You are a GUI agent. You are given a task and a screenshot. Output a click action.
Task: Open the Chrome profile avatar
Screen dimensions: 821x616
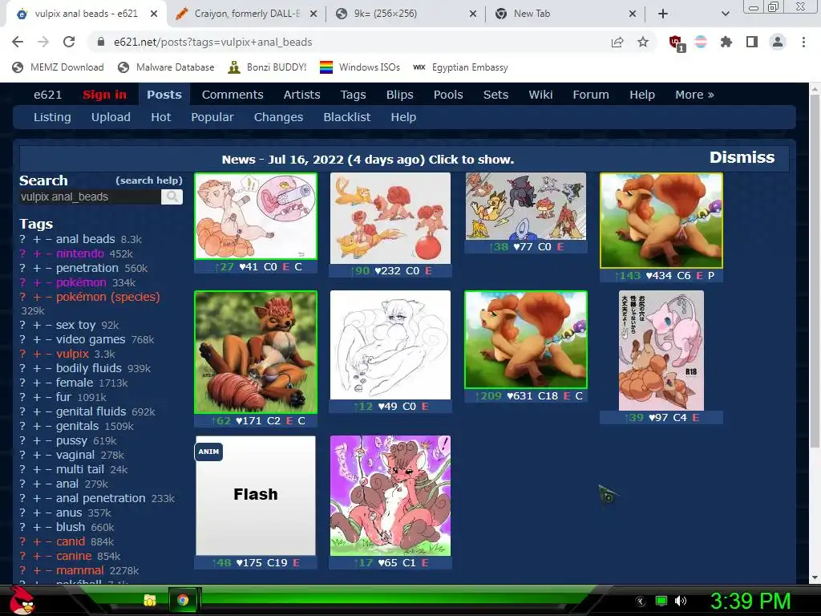click(x=778, y=42)
